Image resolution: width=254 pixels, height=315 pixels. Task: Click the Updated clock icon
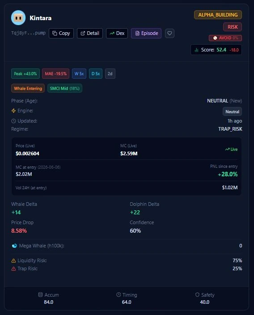13,121
